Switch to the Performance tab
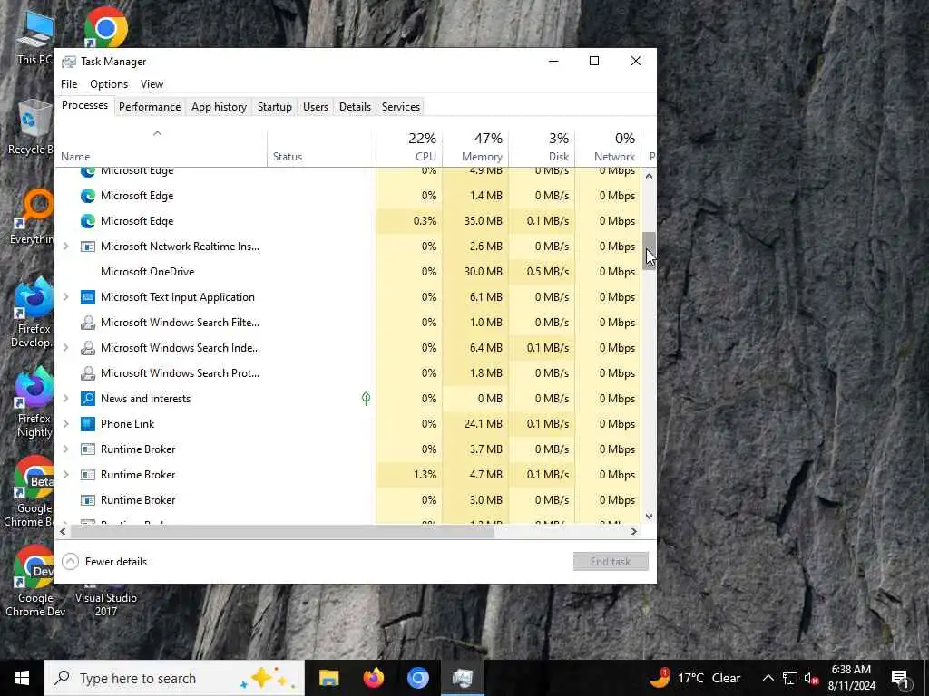Image resolution: width=929 pixels, height=696 pixels. pos(150,107)
